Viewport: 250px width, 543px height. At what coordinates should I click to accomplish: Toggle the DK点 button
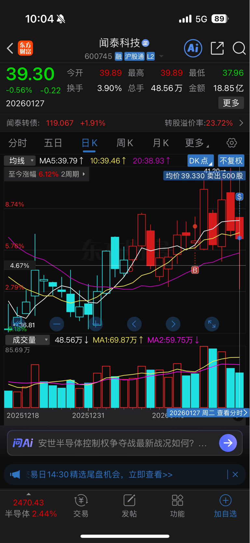200,160
